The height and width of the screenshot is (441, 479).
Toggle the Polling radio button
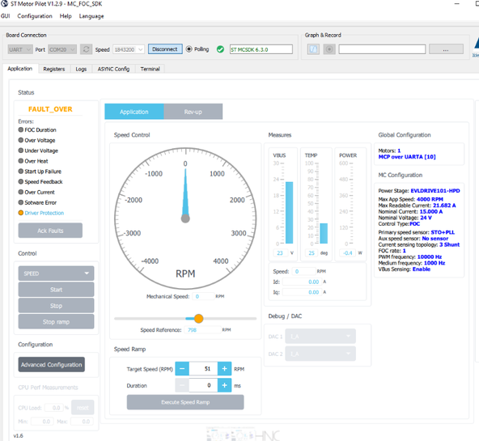coord(189,49)
